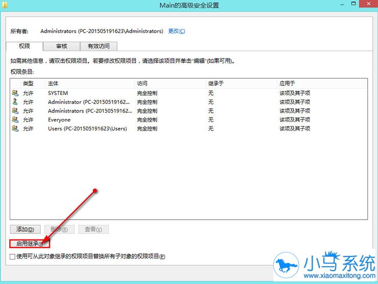378x284 pixels.
Task: Click 该项及其子项 in the SYSTEM row
Action: click(295, 93)
